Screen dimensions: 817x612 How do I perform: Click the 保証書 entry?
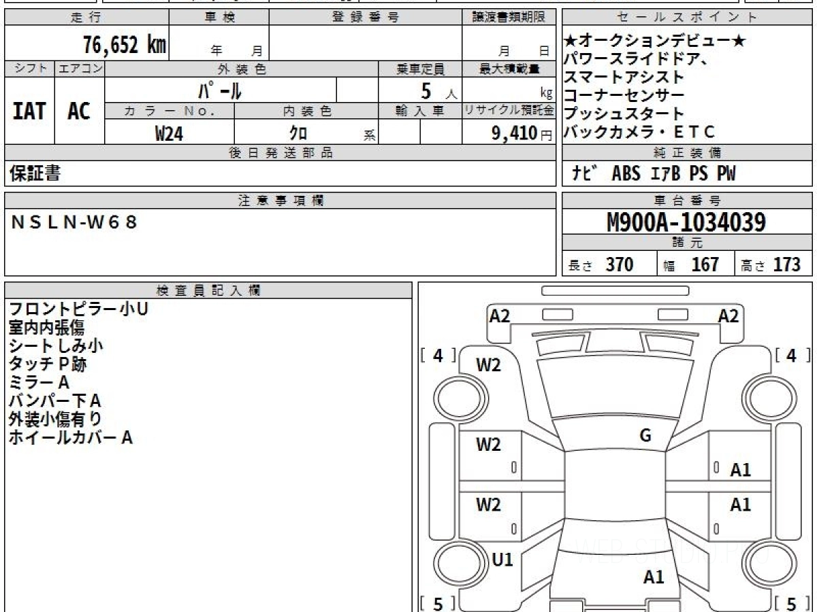[x=35, y=174]
